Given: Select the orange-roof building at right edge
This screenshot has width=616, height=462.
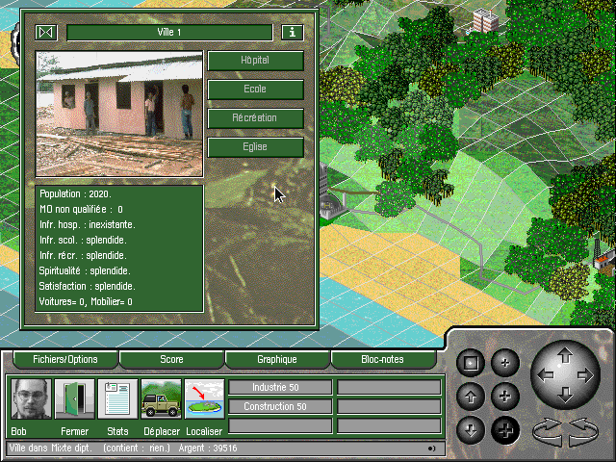Looking at the screenshot, I should pyautogui.click(x=605, y=259).
